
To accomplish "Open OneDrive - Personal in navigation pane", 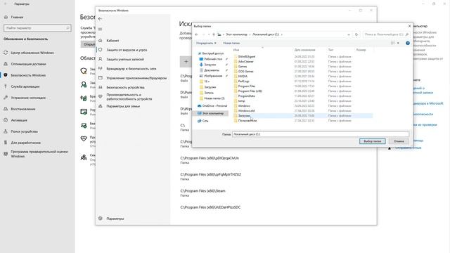I will click(x=214, y=106).
